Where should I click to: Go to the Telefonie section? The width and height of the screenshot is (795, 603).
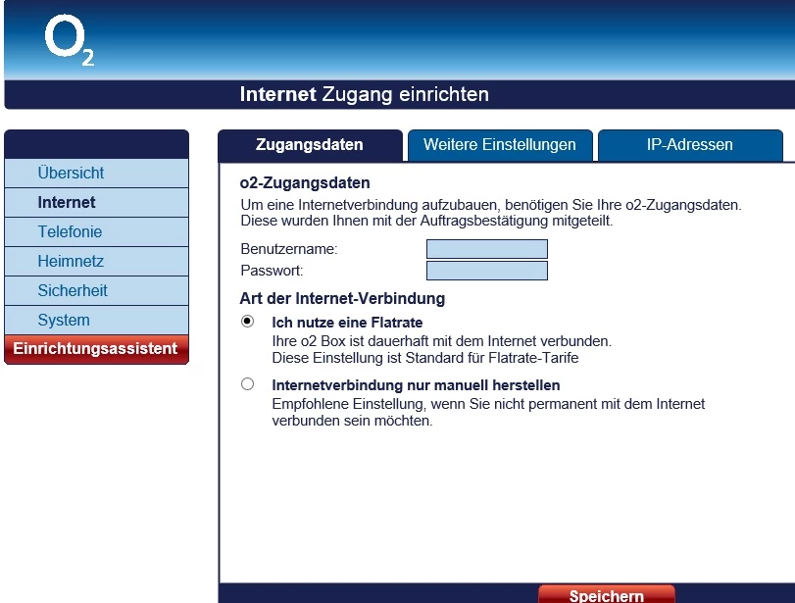click(96, 231)
